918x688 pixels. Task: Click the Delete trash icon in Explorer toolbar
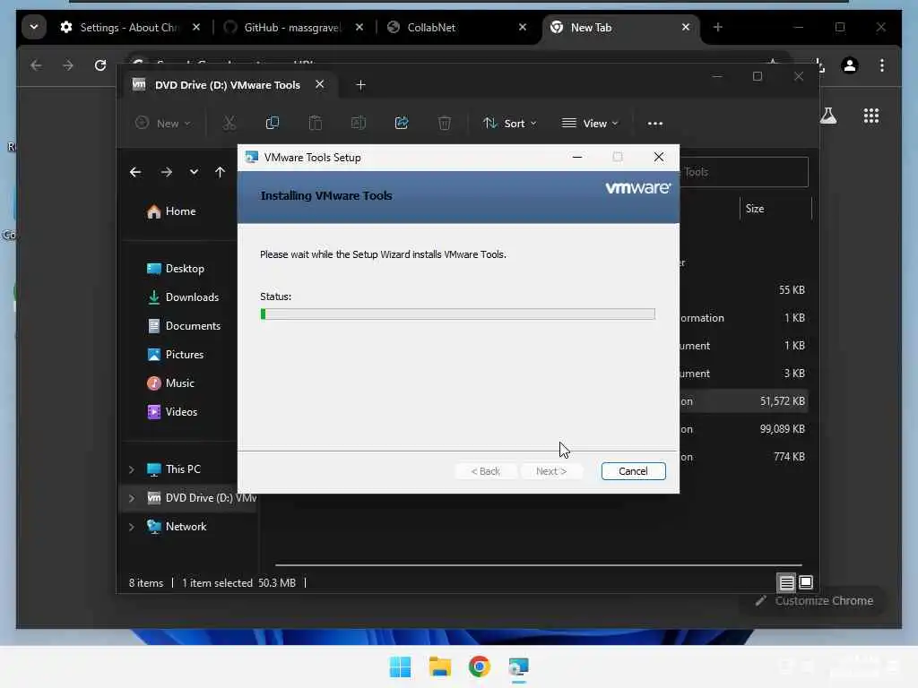click(445, 123)
